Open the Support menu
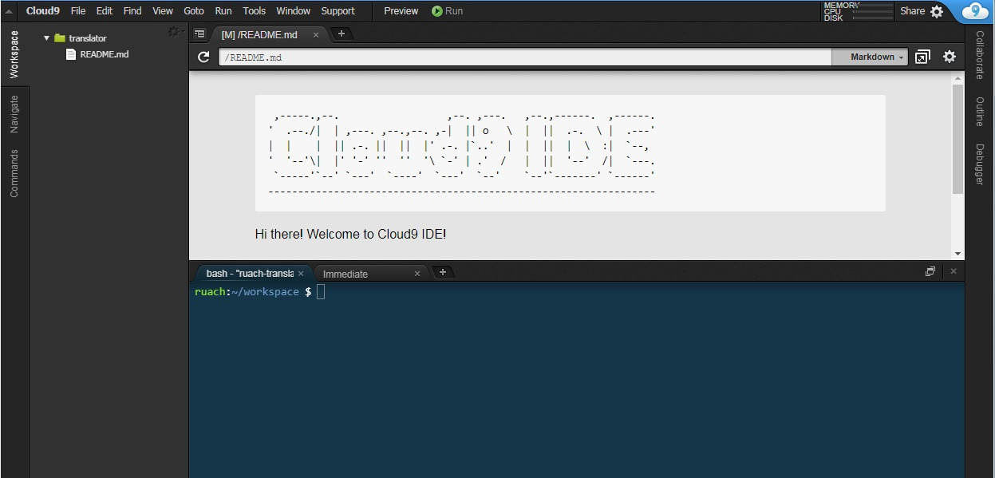The height and width of the screenshot is (478, 995). pyautogui.click(x=338, y=11)
